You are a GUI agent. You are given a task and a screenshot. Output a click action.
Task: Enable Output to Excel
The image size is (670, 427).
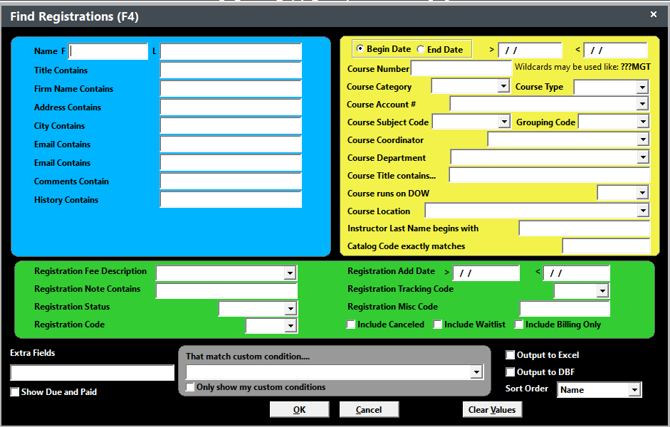(510, 355)
